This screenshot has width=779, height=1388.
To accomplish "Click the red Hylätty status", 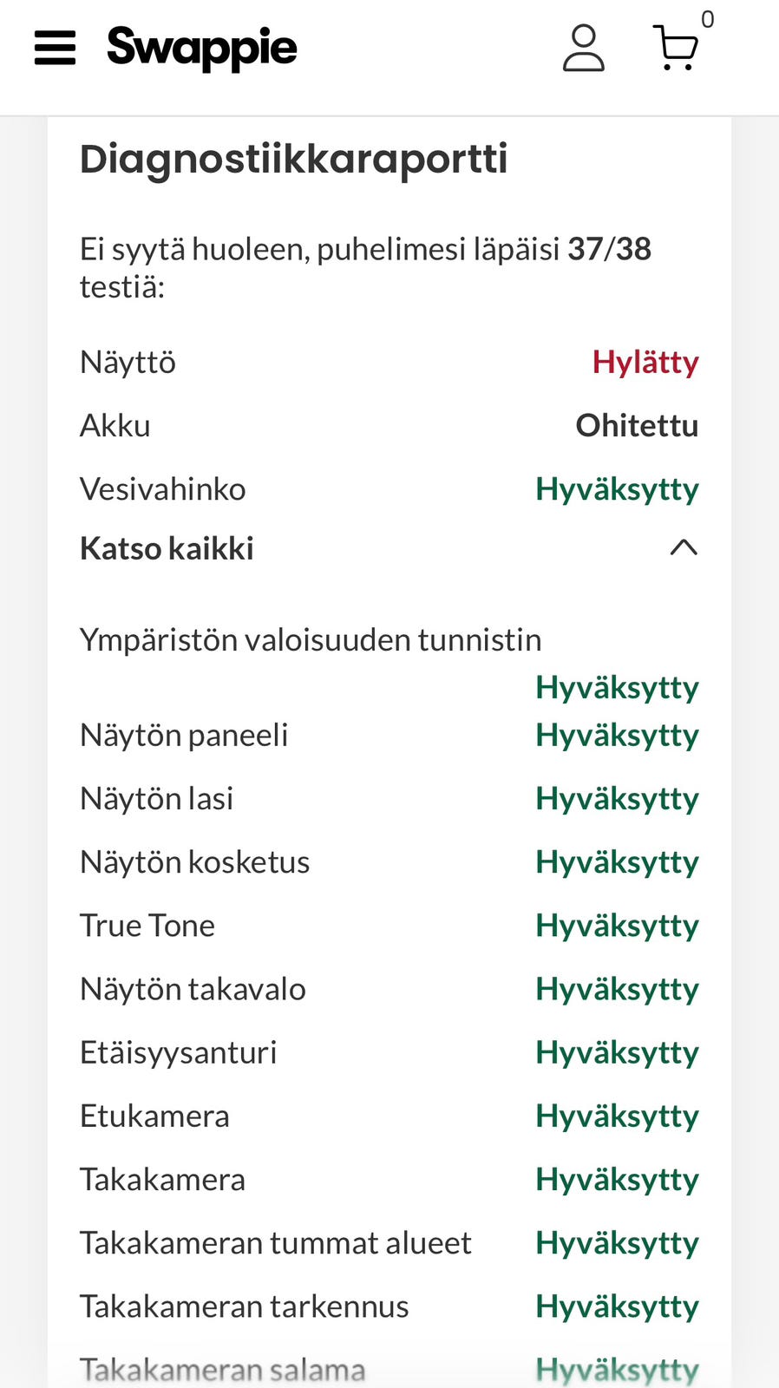I will 645,362.
